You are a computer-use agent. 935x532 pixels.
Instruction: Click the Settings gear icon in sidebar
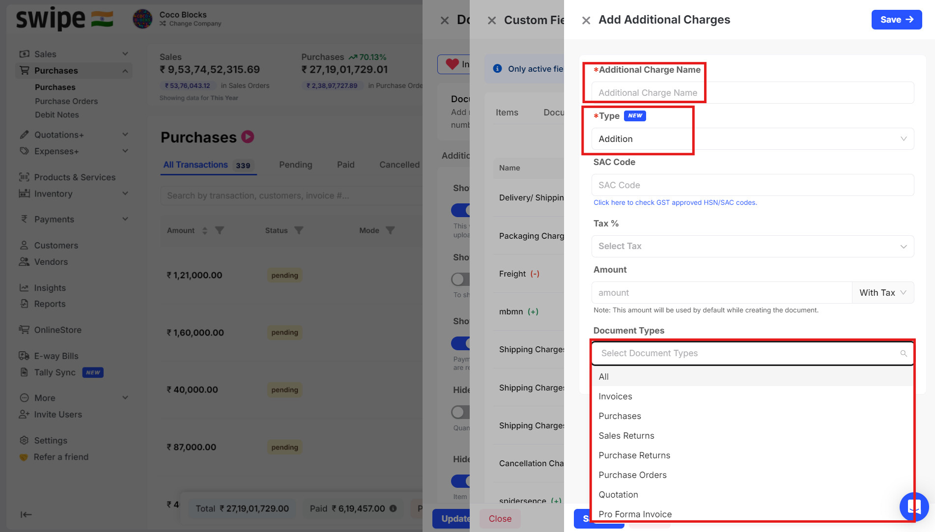(x=24, y=440)
